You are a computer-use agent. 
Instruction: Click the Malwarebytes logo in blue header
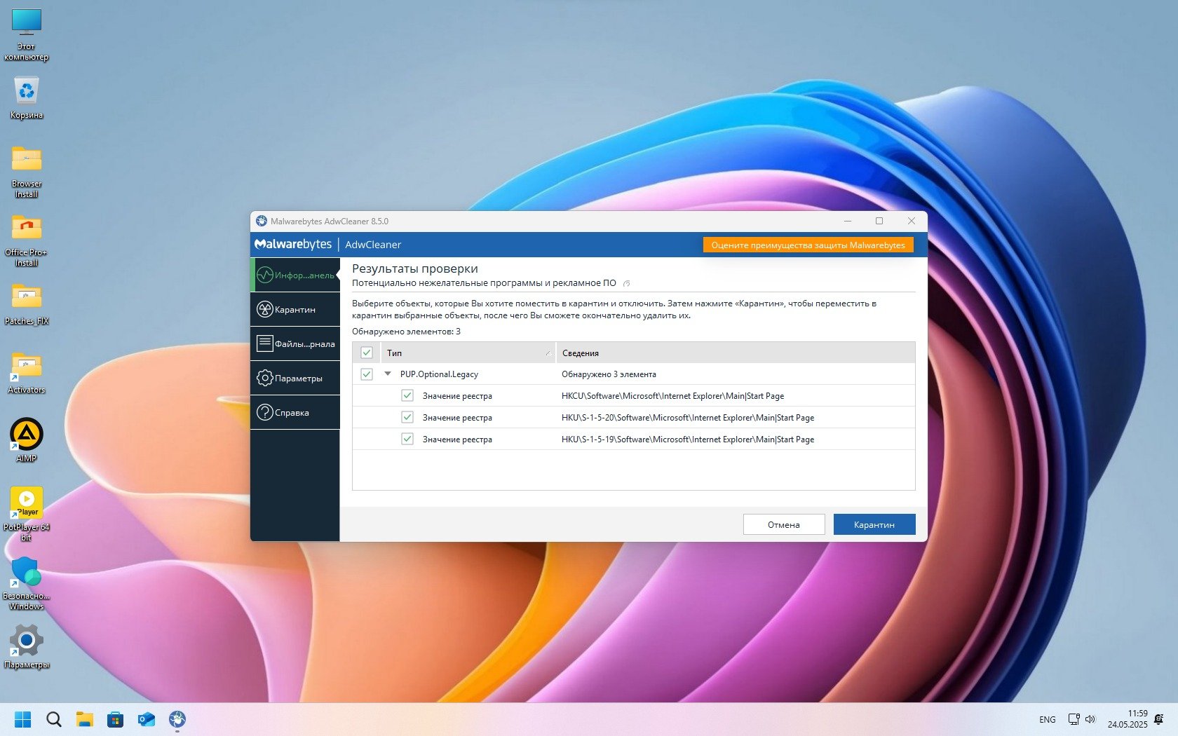coord(293,244)
